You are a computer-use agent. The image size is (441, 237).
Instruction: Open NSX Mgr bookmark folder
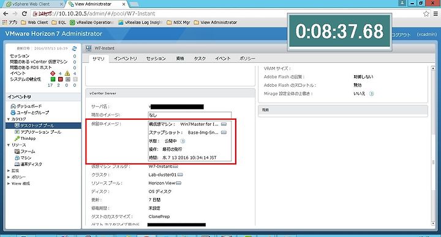tap(178, 23)
